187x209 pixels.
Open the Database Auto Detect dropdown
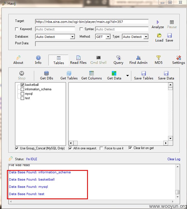pyautogui.click(x=72, y=37)
